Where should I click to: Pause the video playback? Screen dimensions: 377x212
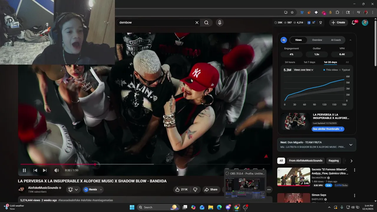click(x=24, y=170)
